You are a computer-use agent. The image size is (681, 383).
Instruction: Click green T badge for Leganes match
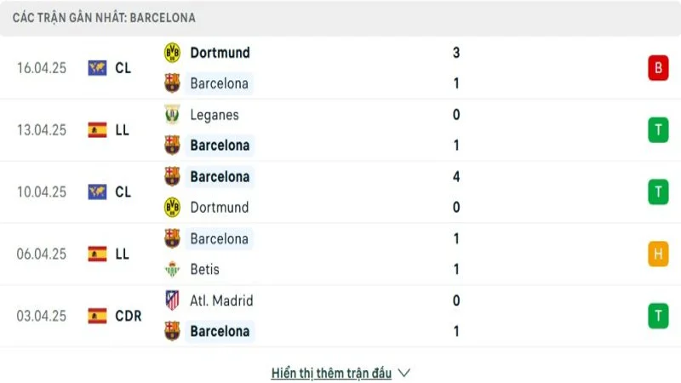point(657,130)
